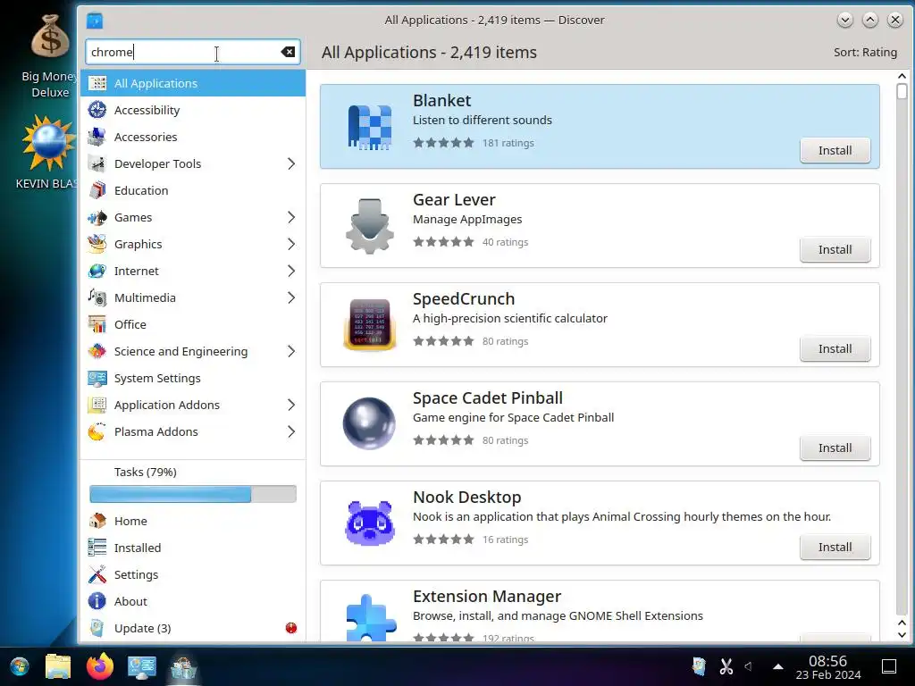Click the show desktop button in the taskbar
This screenshot has height=686, width=915.
[889, 666]
